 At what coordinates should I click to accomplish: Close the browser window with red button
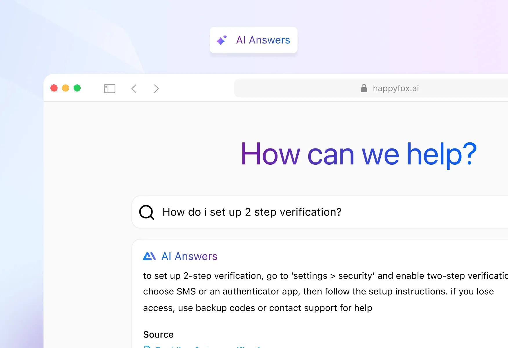pos(54,88)
